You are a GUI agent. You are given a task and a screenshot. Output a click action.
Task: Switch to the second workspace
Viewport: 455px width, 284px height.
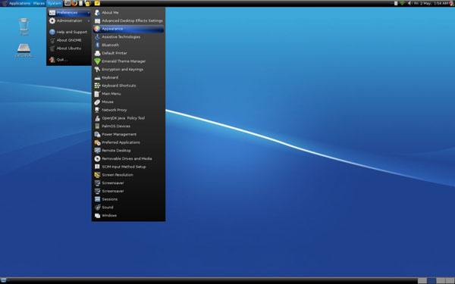(431, 280)
